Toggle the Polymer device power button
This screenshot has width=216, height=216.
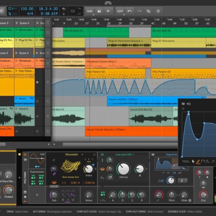(x=25, y=155)
